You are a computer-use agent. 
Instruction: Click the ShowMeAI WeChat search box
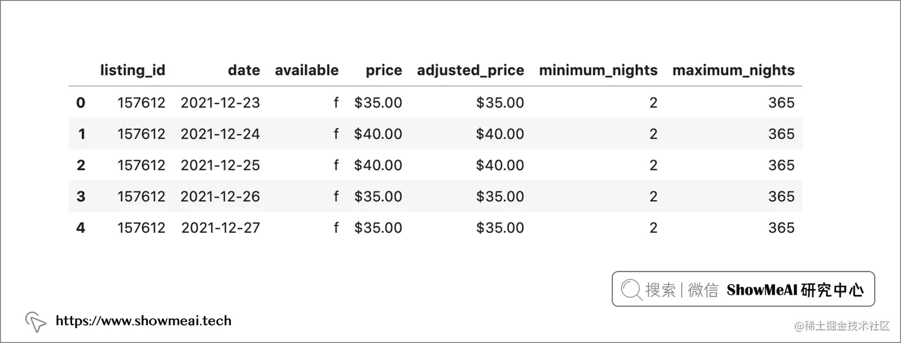point(743,289)
